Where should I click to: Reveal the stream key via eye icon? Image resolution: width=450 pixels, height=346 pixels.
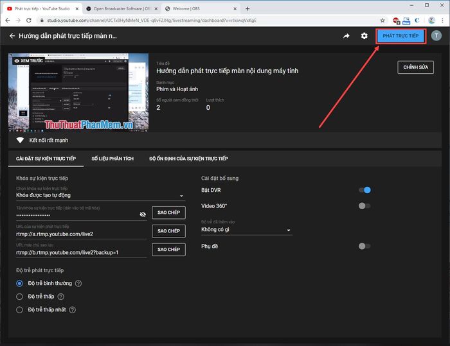(143, 214)
